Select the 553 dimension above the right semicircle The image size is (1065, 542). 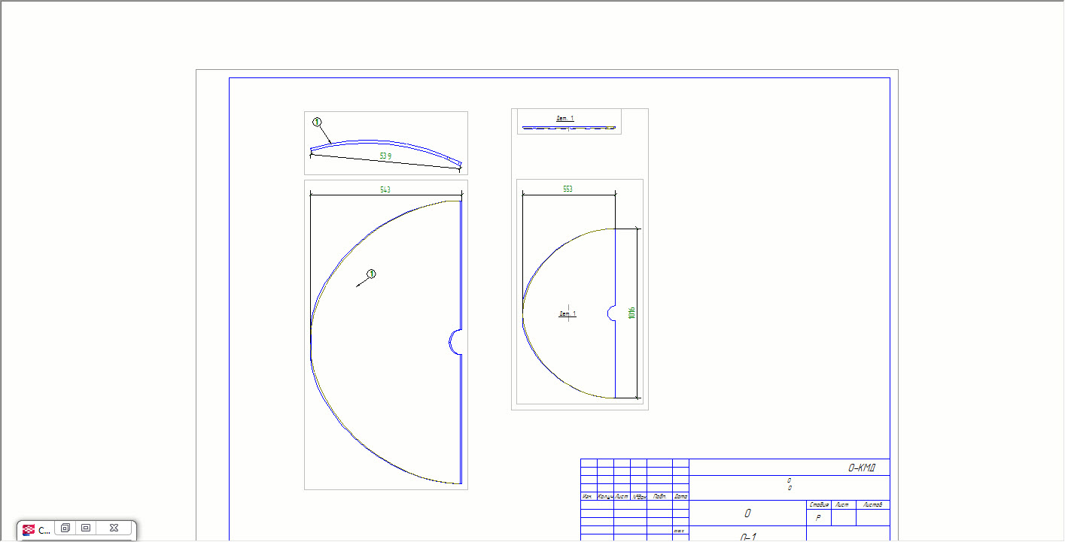click(x=567, y=189)
